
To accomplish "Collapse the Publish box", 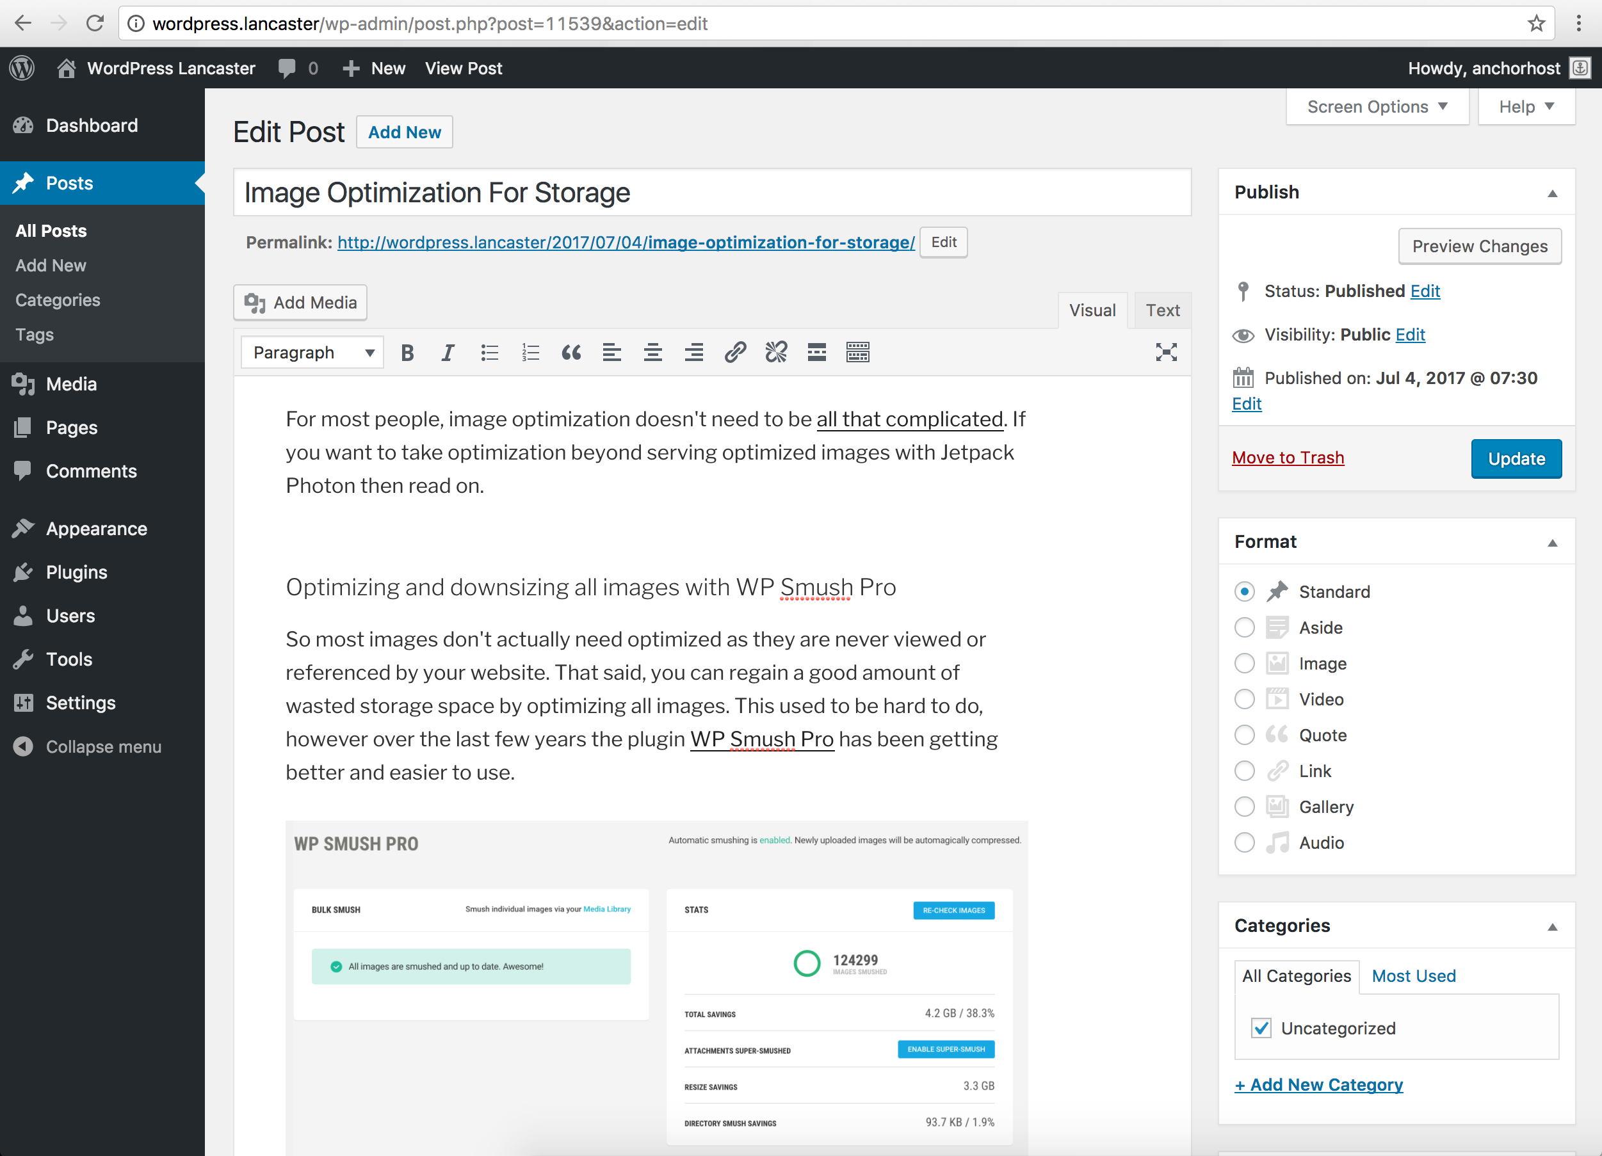I will [x=1553, y=193].
